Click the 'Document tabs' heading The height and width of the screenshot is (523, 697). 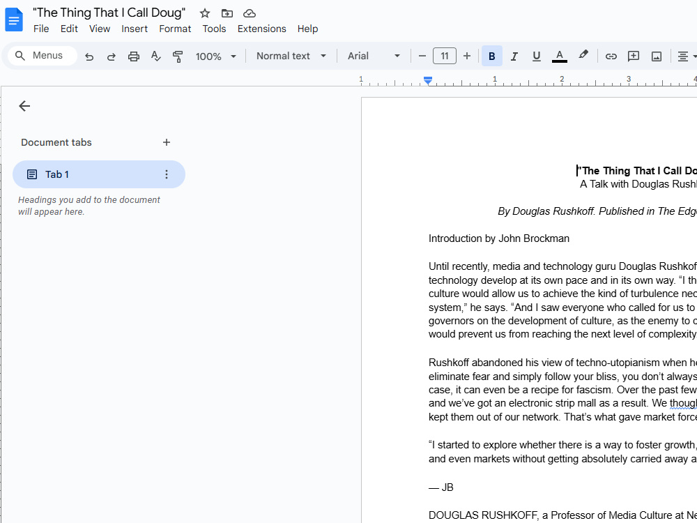point(56,142)
